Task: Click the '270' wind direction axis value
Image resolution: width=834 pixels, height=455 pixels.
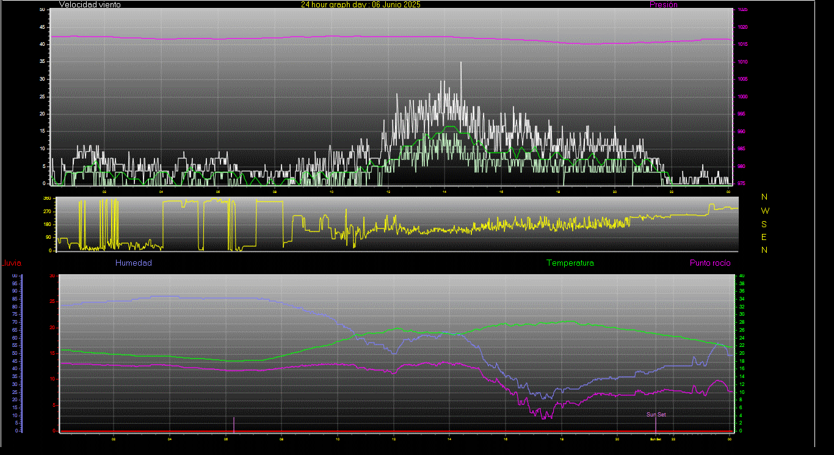Action: point(46,211)
